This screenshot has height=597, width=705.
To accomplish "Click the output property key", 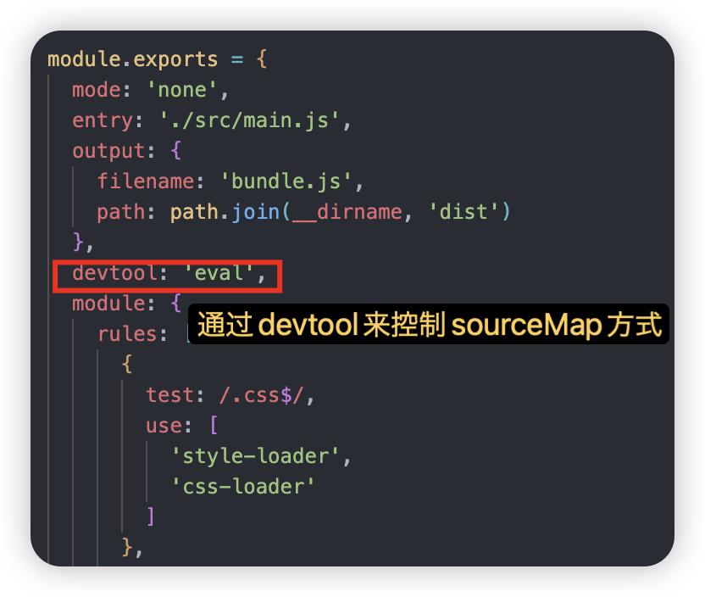I will (108, 151).
